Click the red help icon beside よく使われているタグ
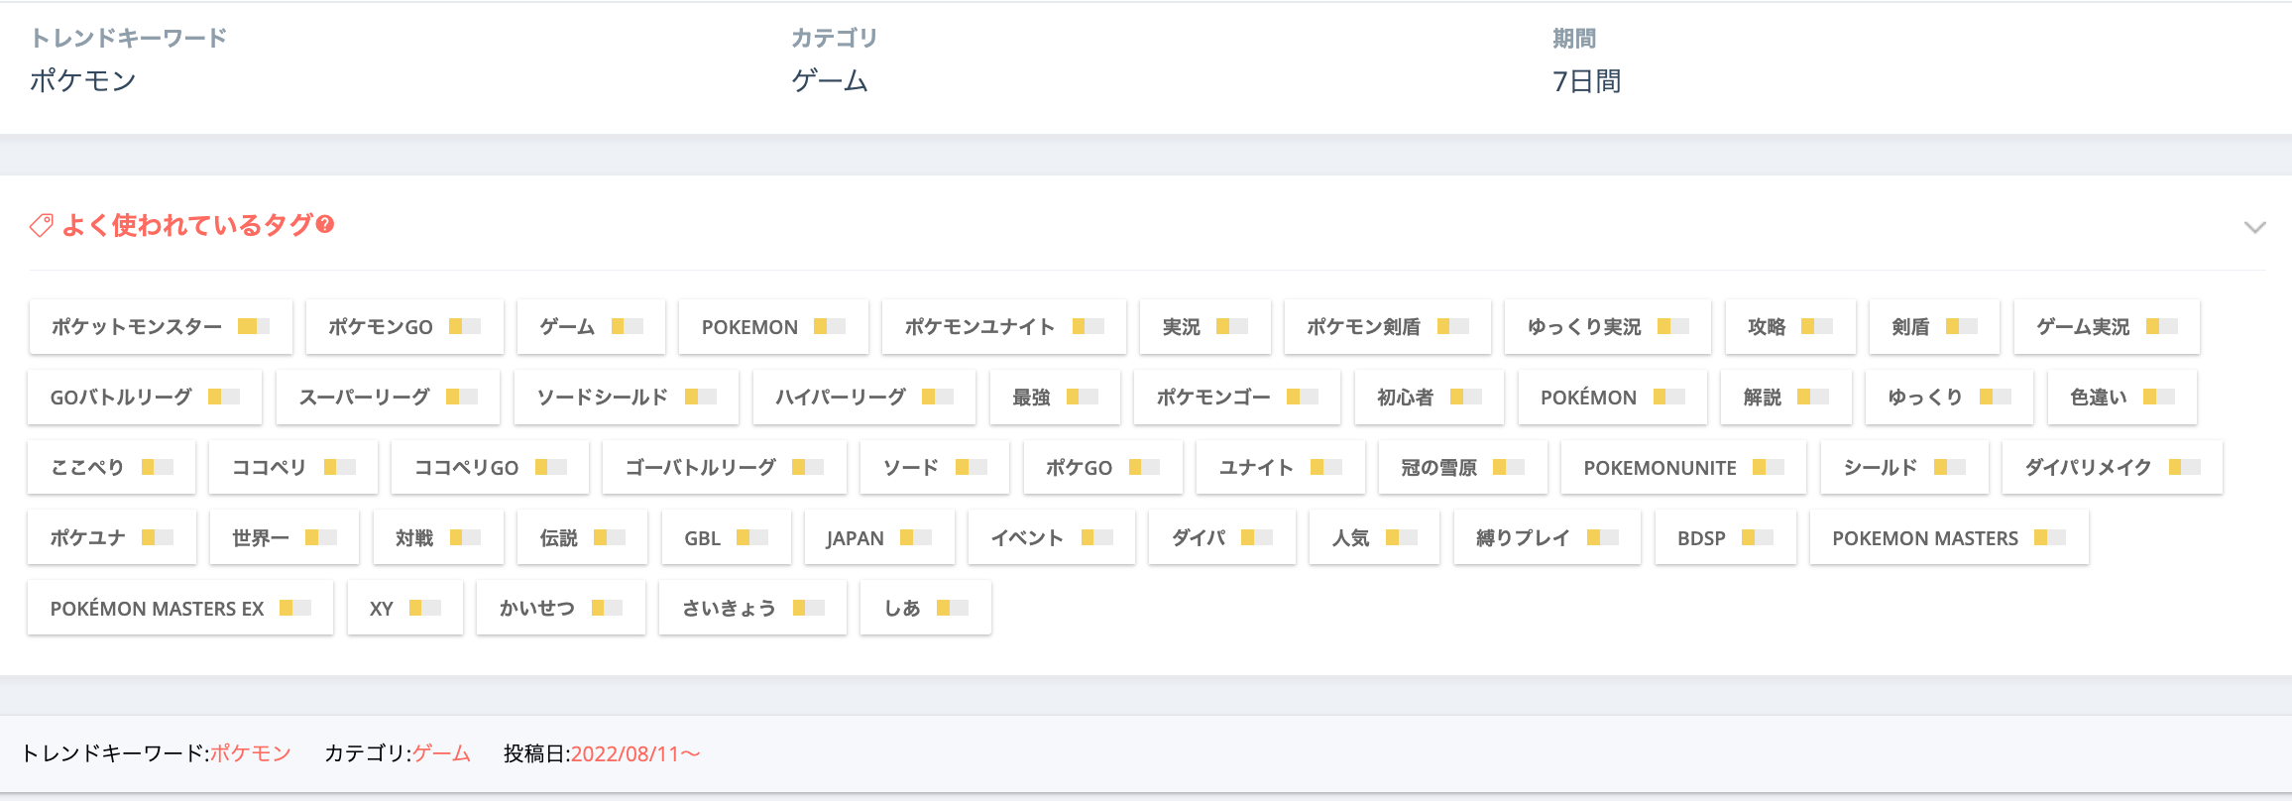Screen dimensions: 2292x801 tap(325, 225)
